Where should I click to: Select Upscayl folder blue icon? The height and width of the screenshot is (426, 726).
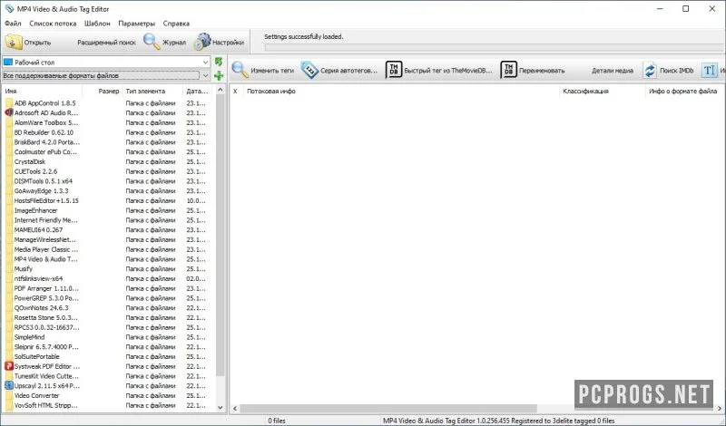pos(9,386)
